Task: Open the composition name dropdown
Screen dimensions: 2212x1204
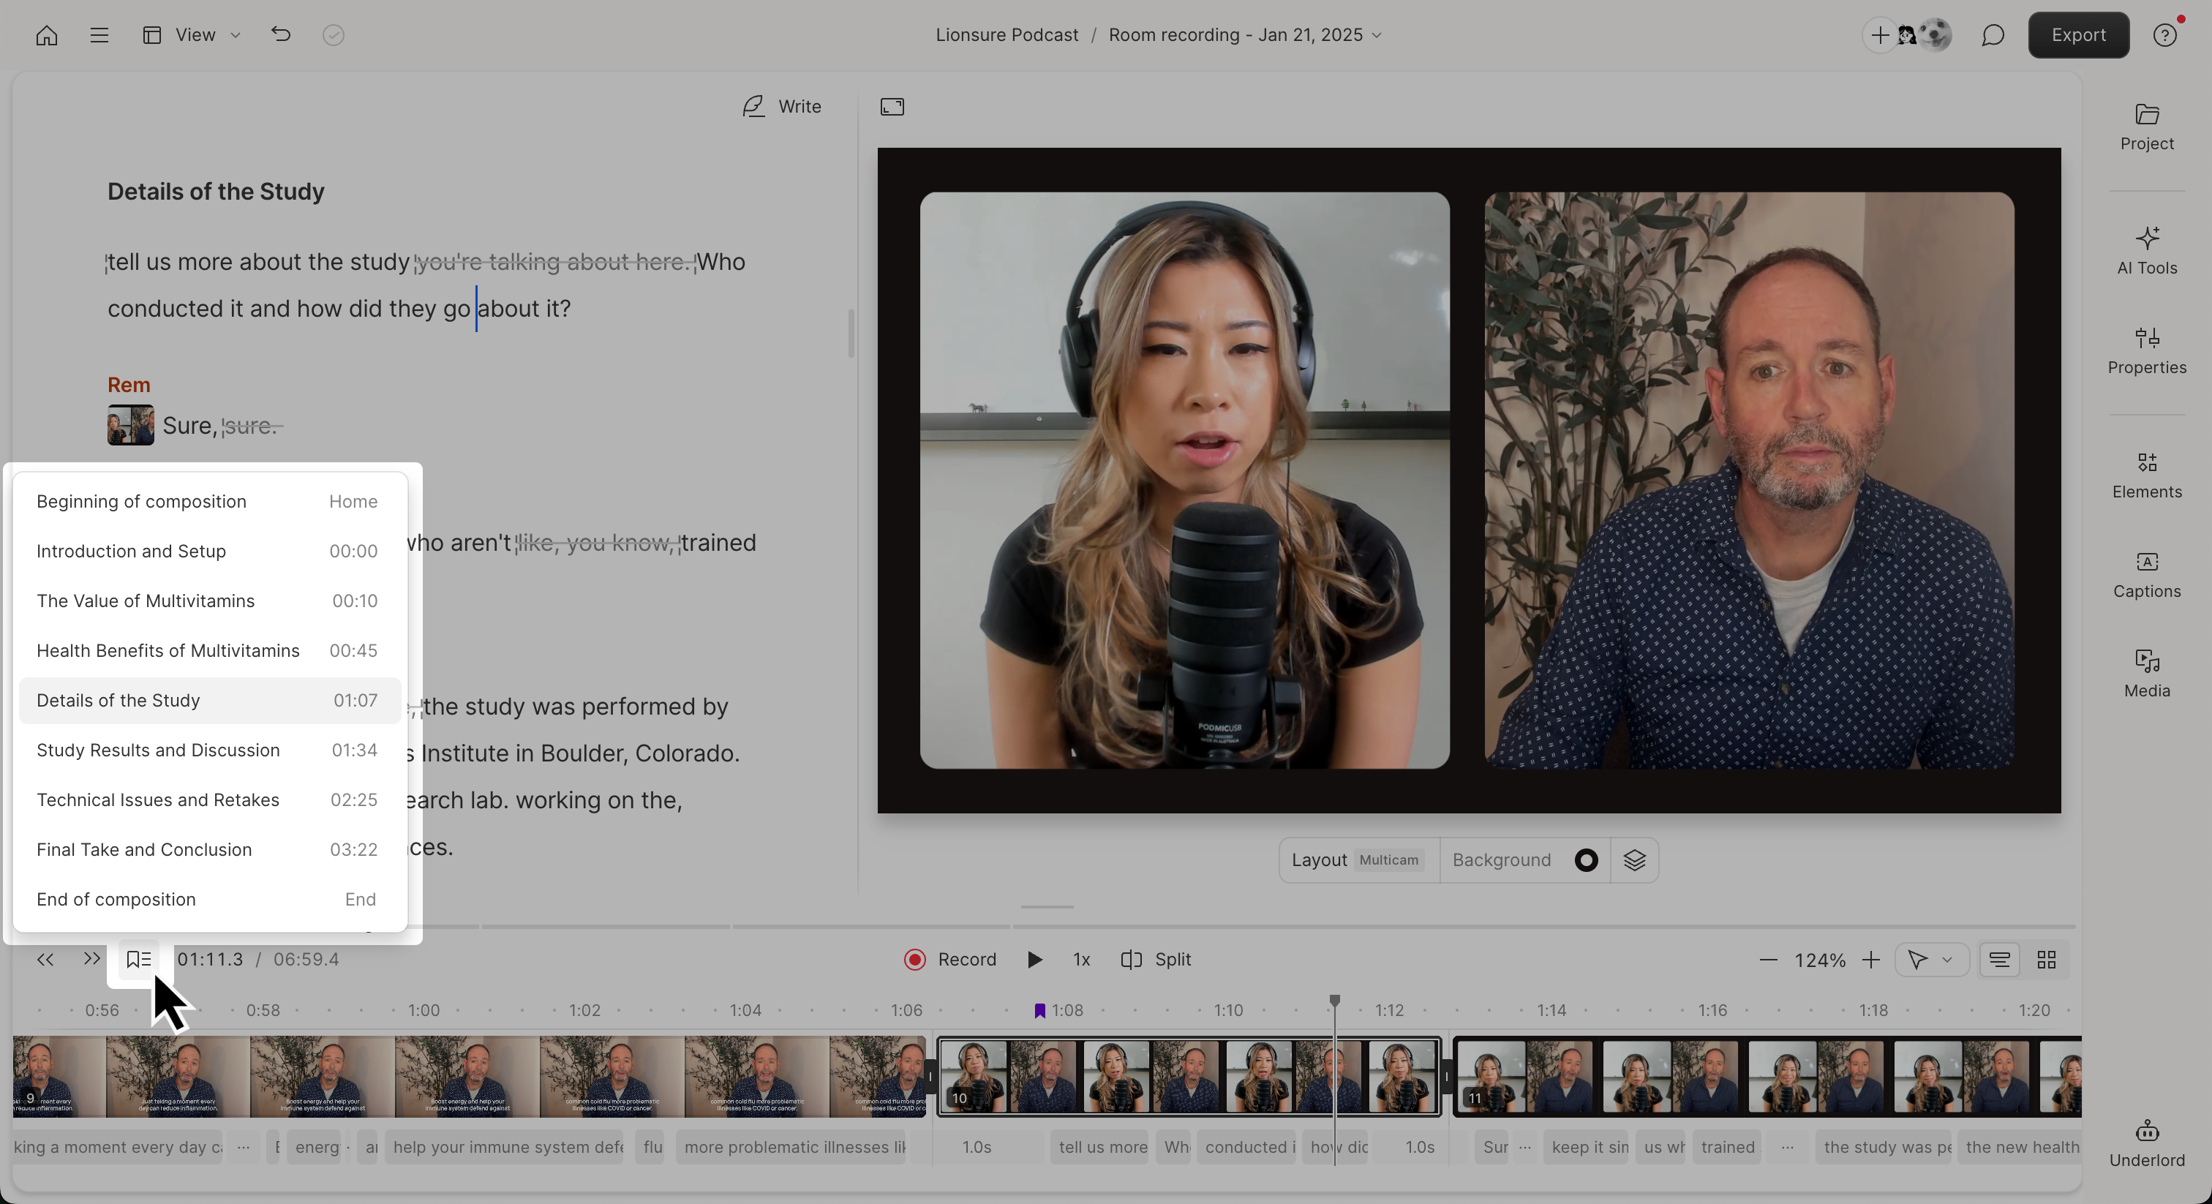Action: tap(1245, 35)
